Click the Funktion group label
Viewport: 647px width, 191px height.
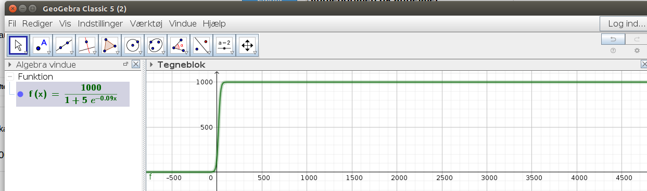35,77
